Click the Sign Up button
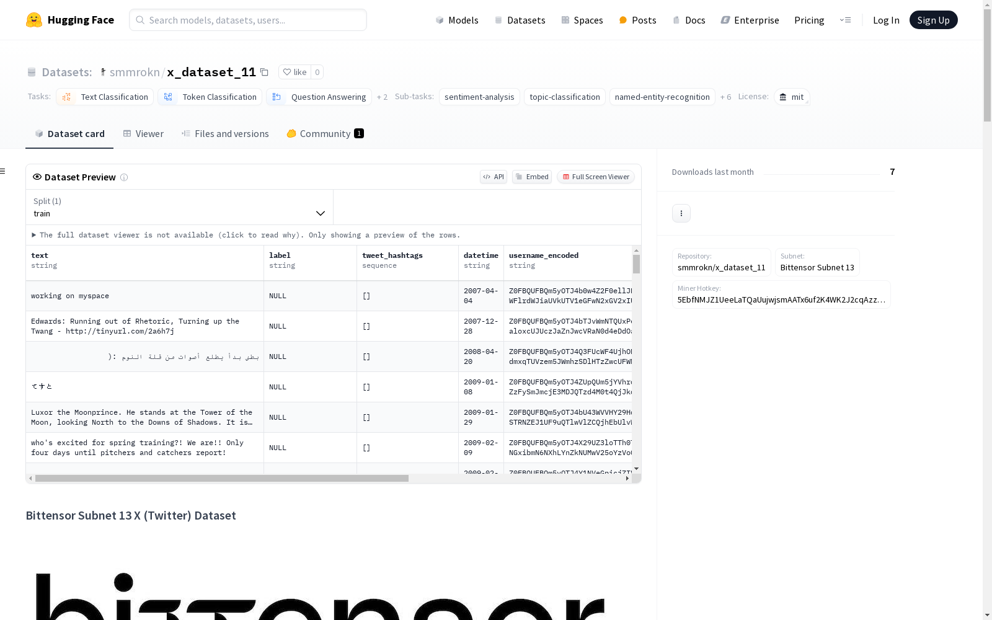 pos(934,20)
